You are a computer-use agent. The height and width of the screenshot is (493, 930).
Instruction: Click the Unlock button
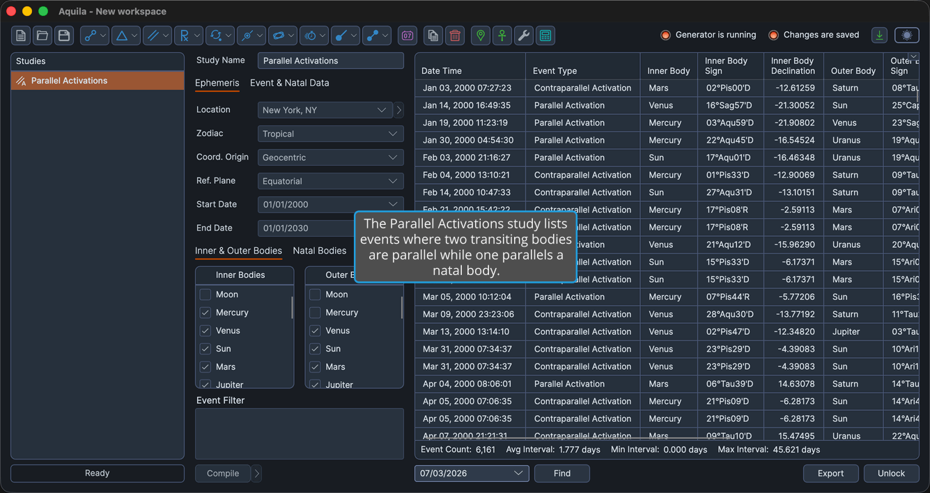(x=892, y=474)
